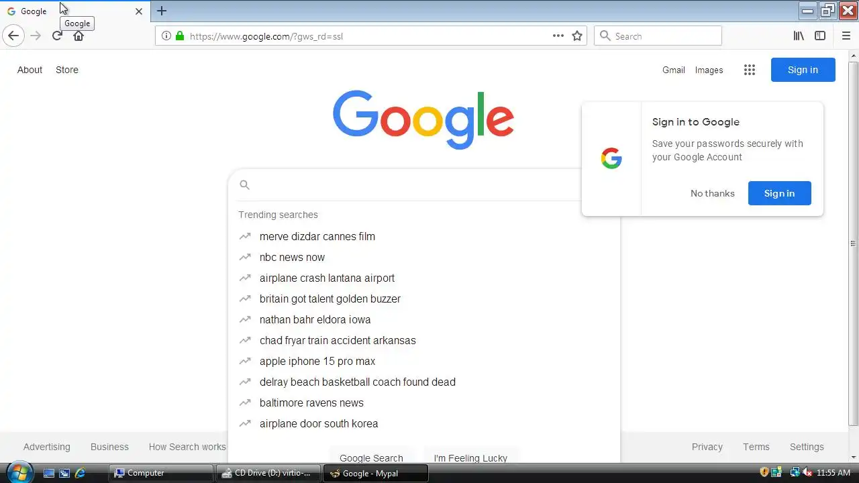This screenshot has height=483, width=859.
Task: Select 'airplane crash lantana airport' suggestion
Action: coord(423,278)
